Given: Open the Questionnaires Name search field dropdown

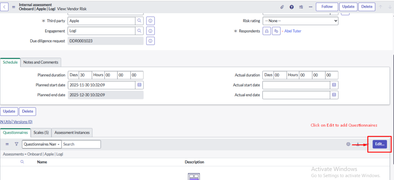Looking at the screenshot, I should coord(42,144).
